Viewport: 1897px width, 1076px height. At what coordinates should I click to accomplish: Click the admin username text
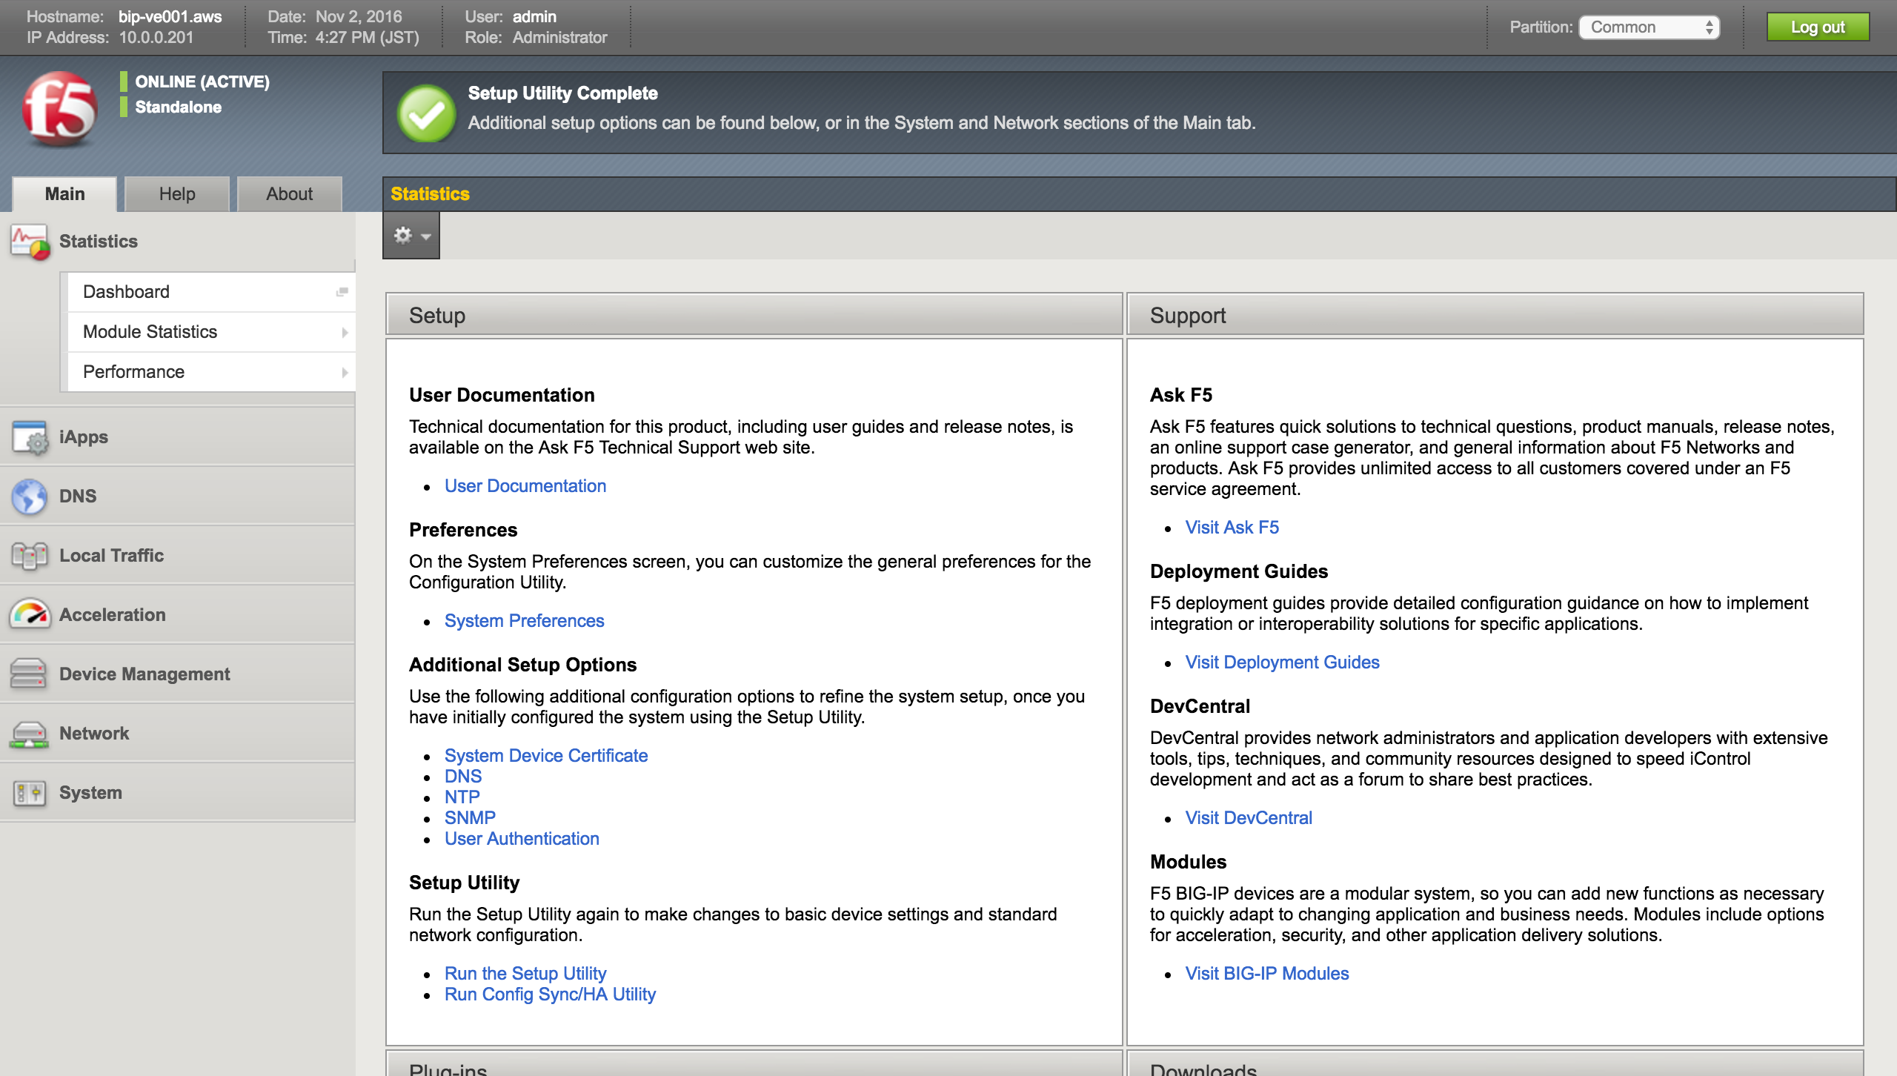click(534, 16)
